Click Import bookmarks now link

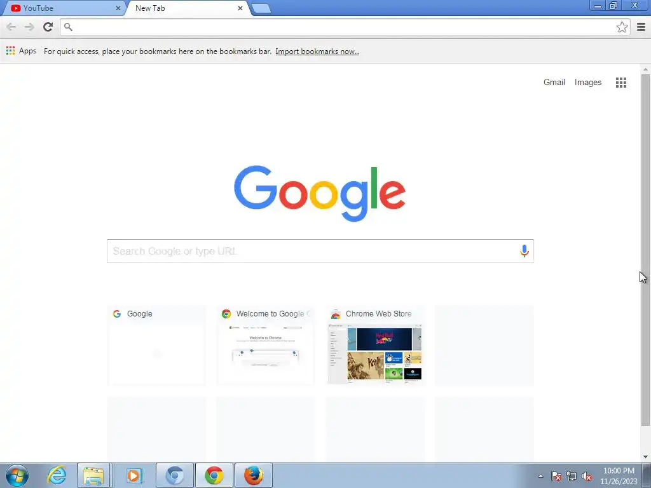click(317, 51)
